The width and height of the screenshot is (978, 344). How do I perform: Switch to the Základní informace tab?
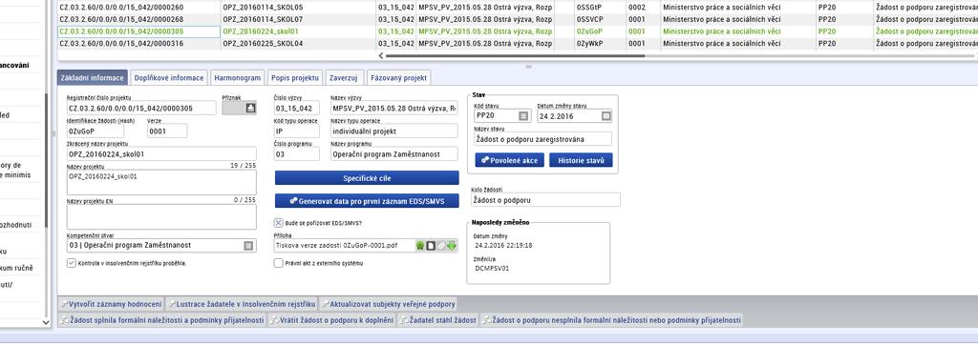click(x=93, y=78)
